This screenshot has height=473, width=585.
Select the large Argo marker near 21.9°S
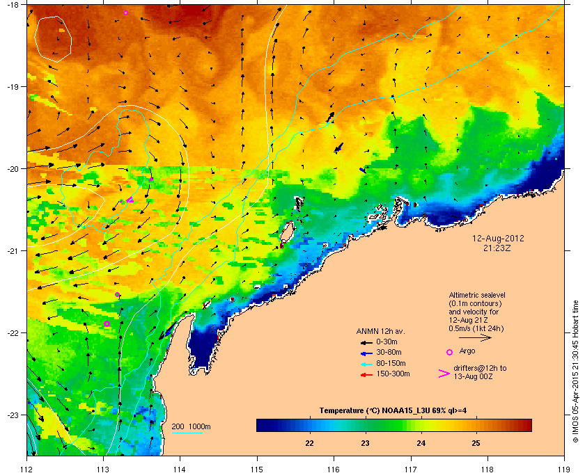tap(107, 323)
